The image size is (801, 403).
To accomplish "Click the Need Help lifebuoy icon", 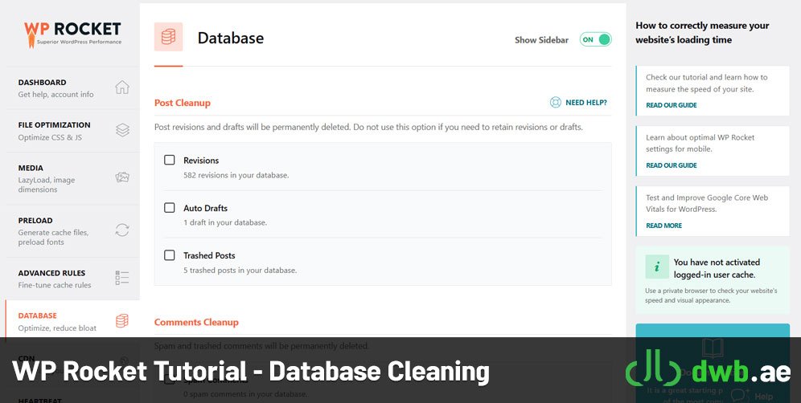I will [x=555, y=103].
